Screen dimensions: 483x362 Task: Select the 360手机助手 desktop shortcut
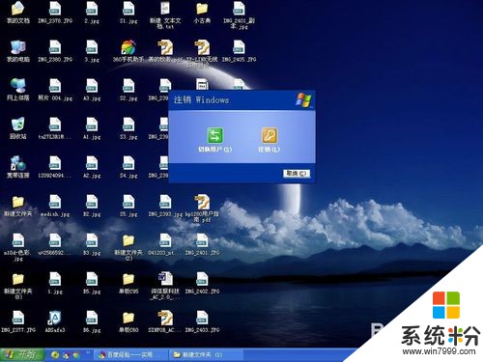point(128,47)
